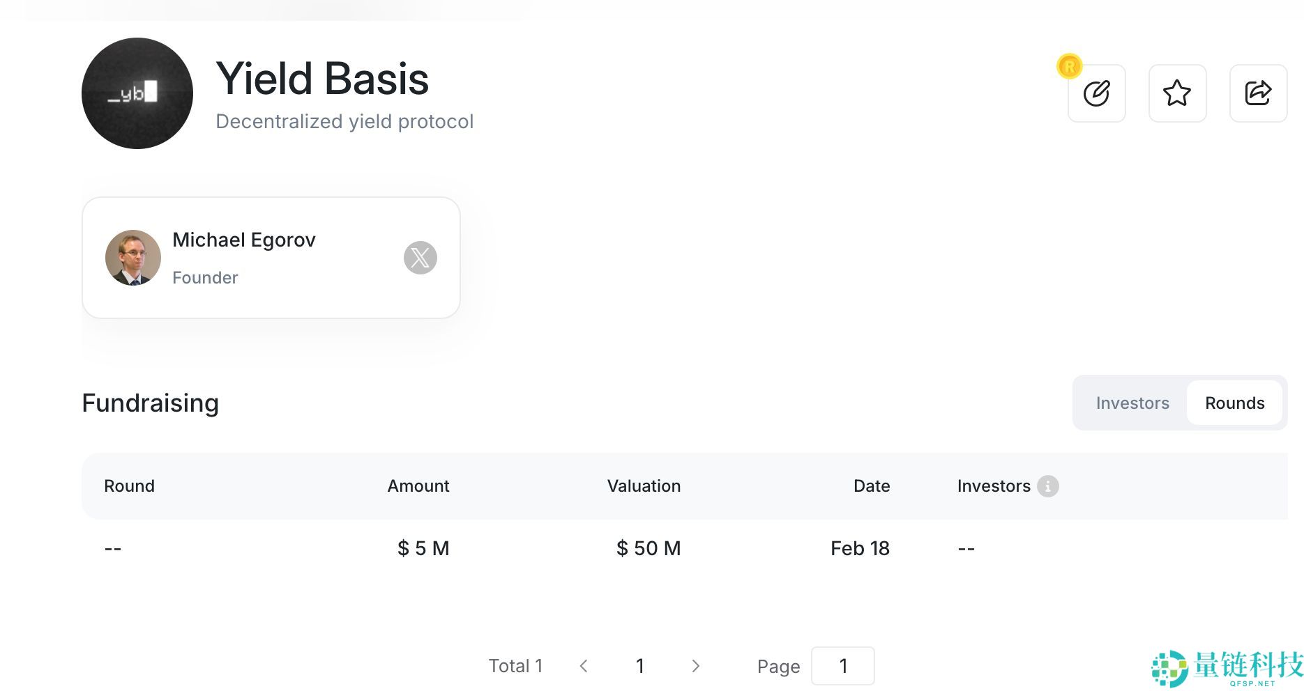This screenshot has height=691, width=1304.
Task: Click the yellow R reward coin badge
Action: 1070,67
